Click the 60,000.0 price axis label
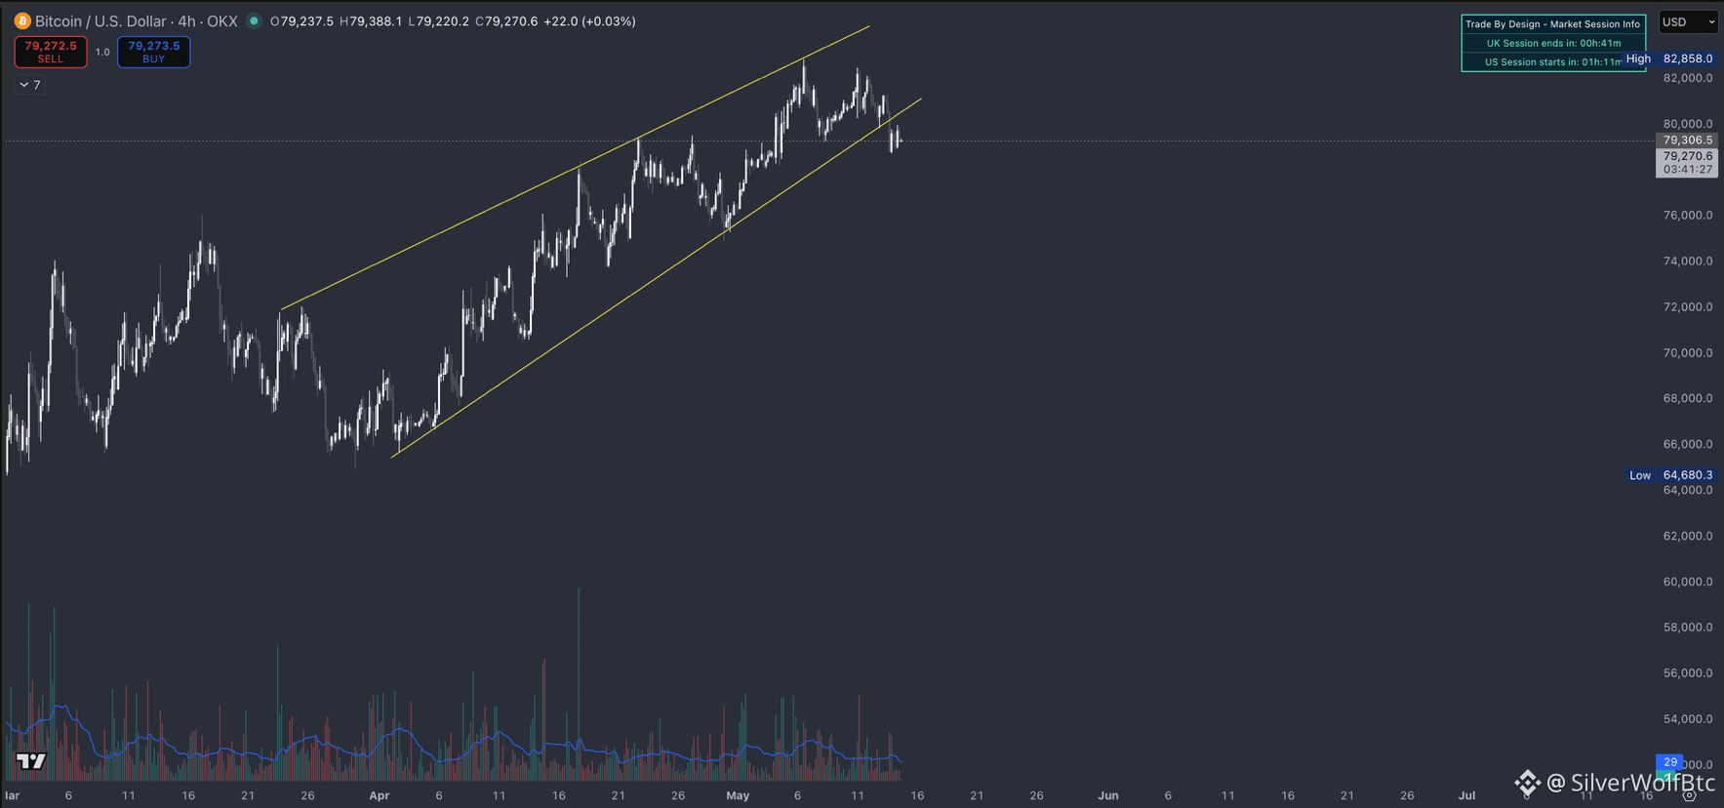Viewport: 1724px width, 808px height. (x=1688, y=582)
